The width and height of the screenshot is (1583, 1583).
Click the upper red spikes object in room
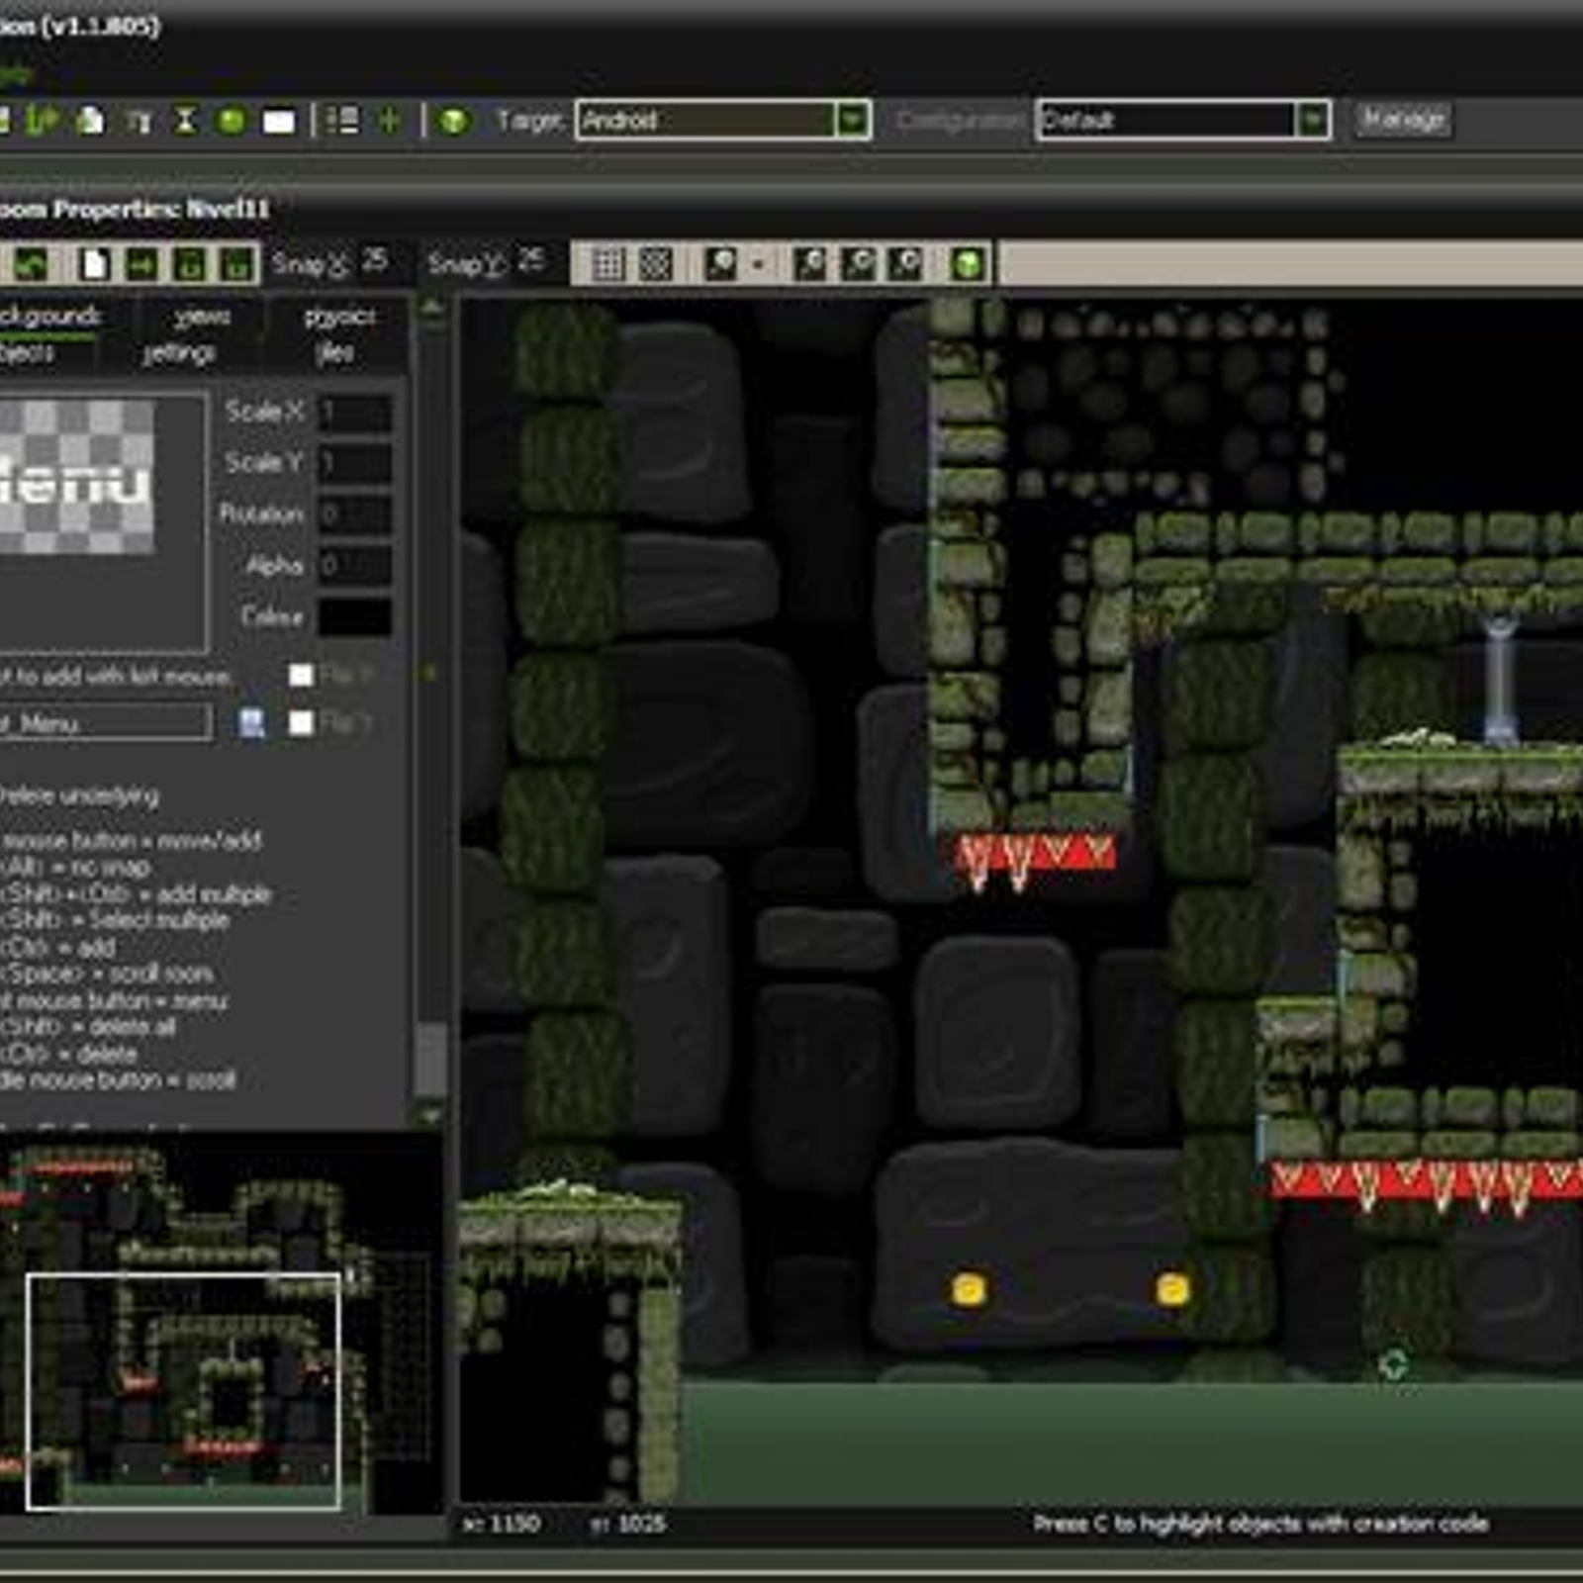(x=1036, y=862)
